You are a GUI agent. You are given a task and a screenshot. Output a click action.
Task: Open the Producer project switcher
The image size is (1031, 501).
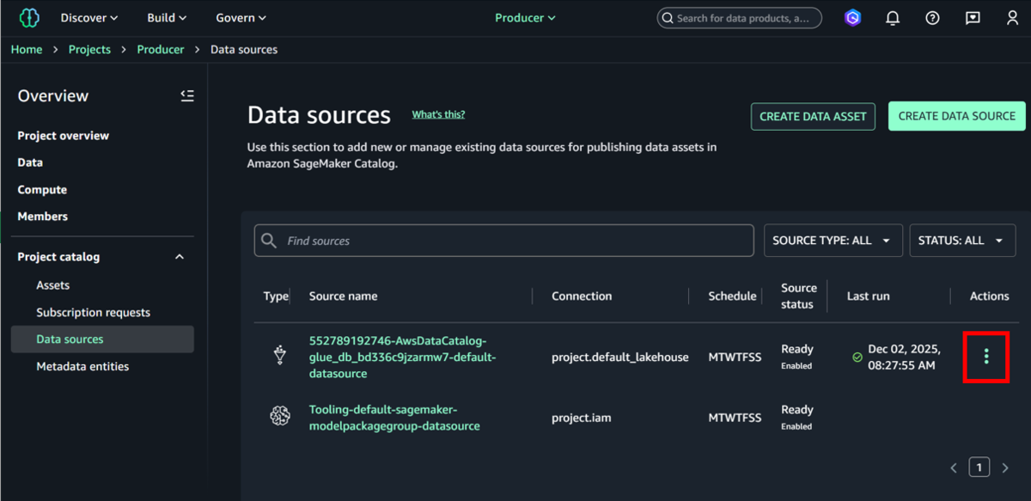pyautogui.click(x=525, y=17)
